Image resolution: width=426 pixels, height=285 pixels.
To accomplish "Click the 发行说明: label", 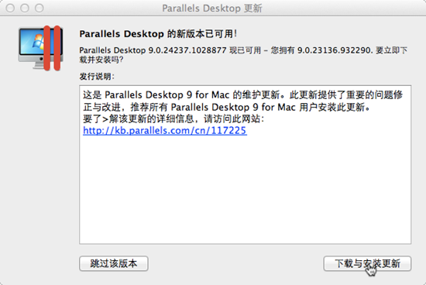I will 97,77.
